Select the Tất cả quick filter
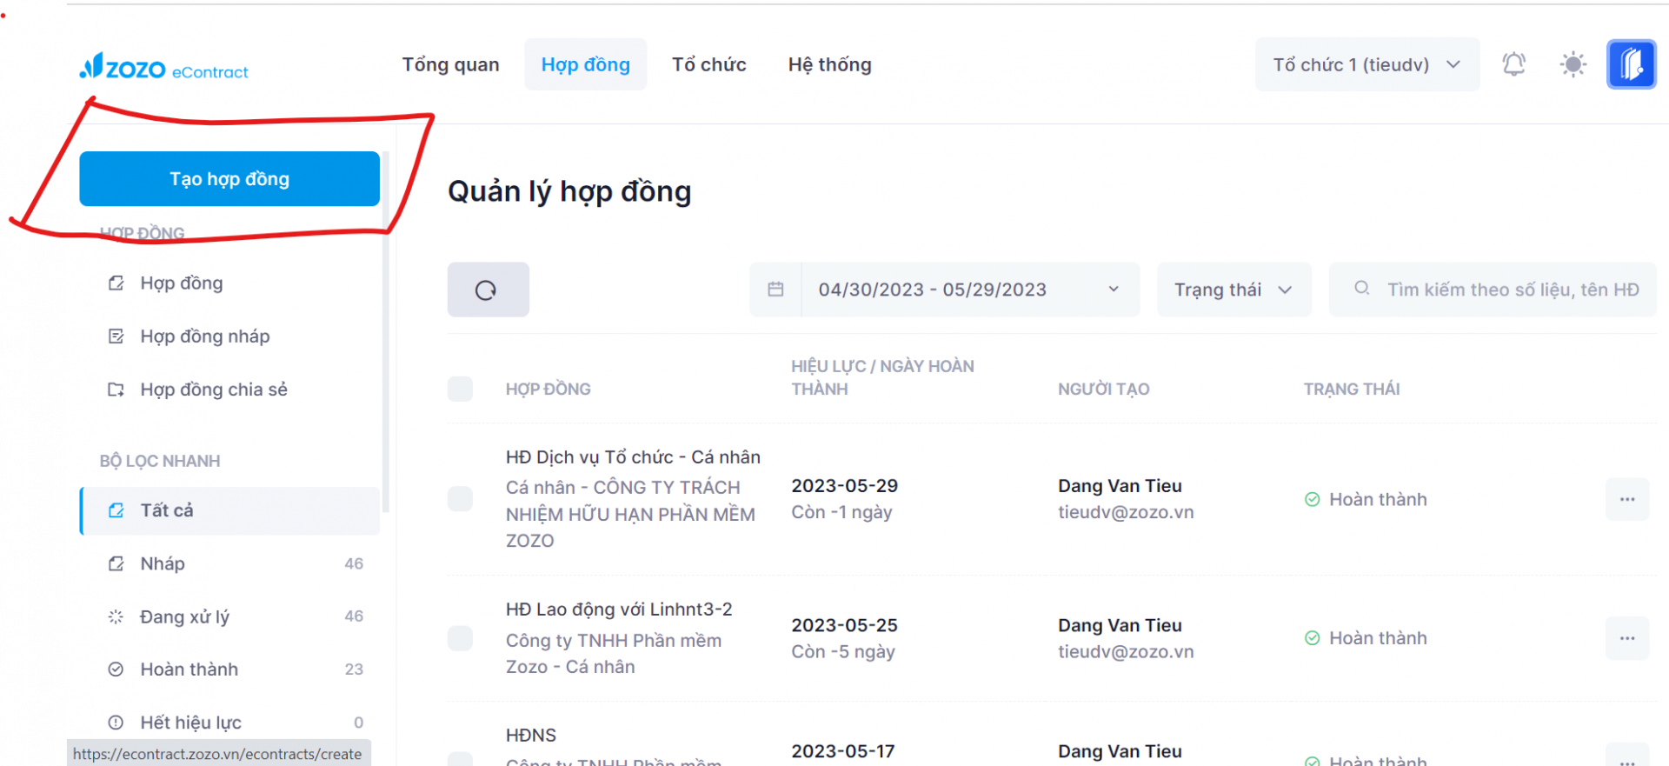 coord(229,510)
